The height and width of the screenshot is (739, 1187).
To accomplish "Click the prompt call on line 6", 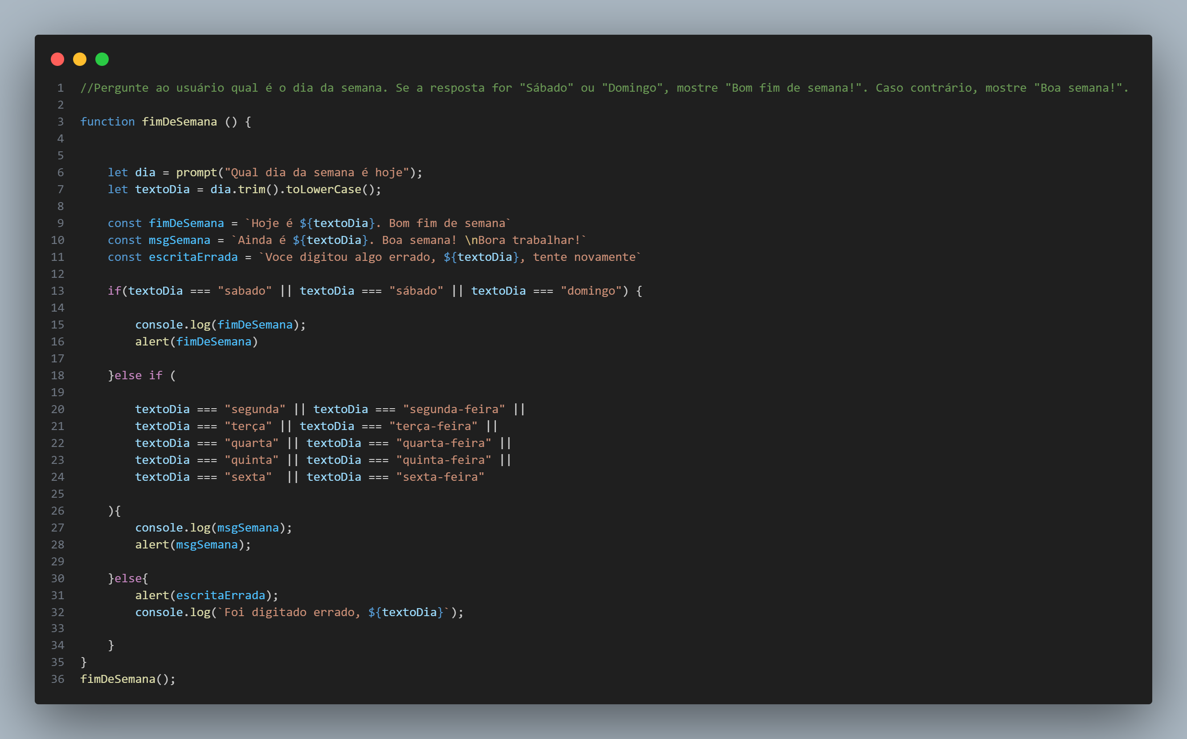I will 196,173.
